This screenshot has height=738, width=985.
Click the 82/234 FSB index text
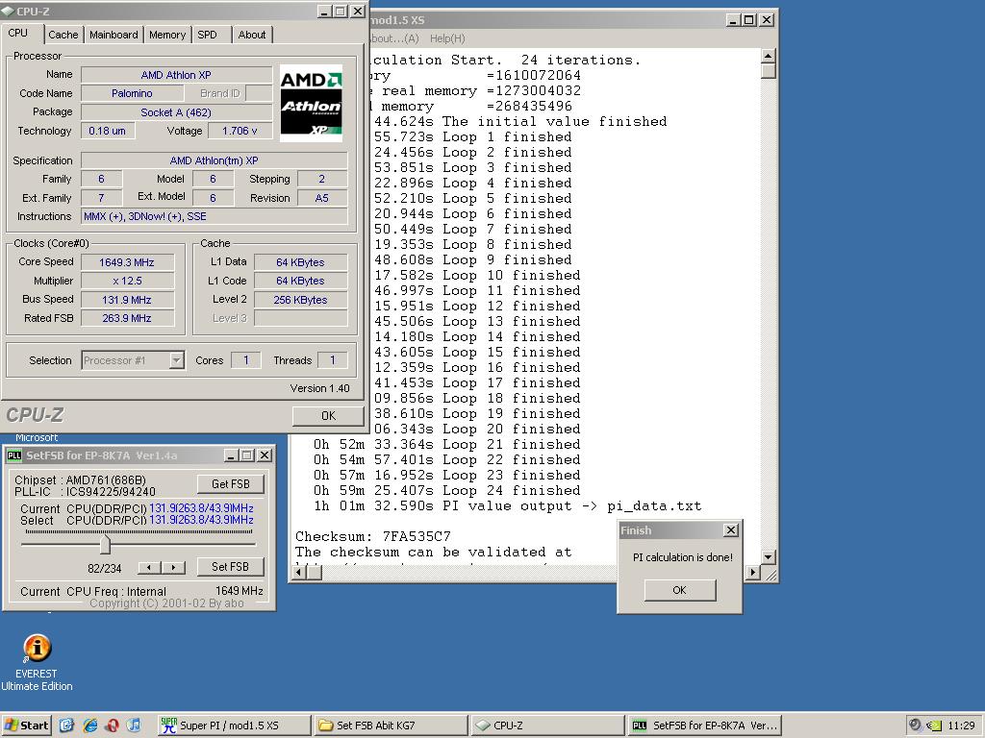point(104,569)
